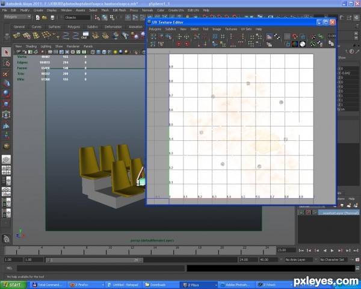Switch to the Curves shelf tab

click(x=36, y=27)
